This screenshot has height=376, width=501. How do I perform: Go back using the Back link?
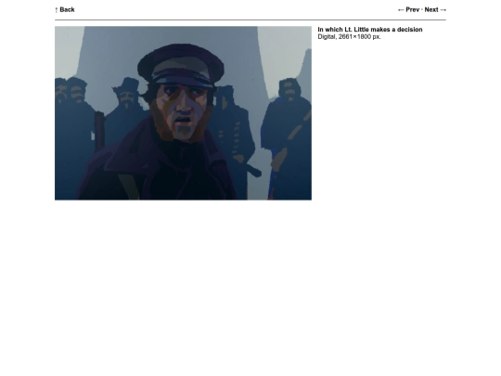[x=65, y=9]
